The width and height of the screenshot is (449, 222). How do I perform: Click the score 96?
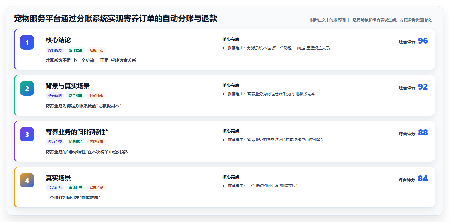423,41
